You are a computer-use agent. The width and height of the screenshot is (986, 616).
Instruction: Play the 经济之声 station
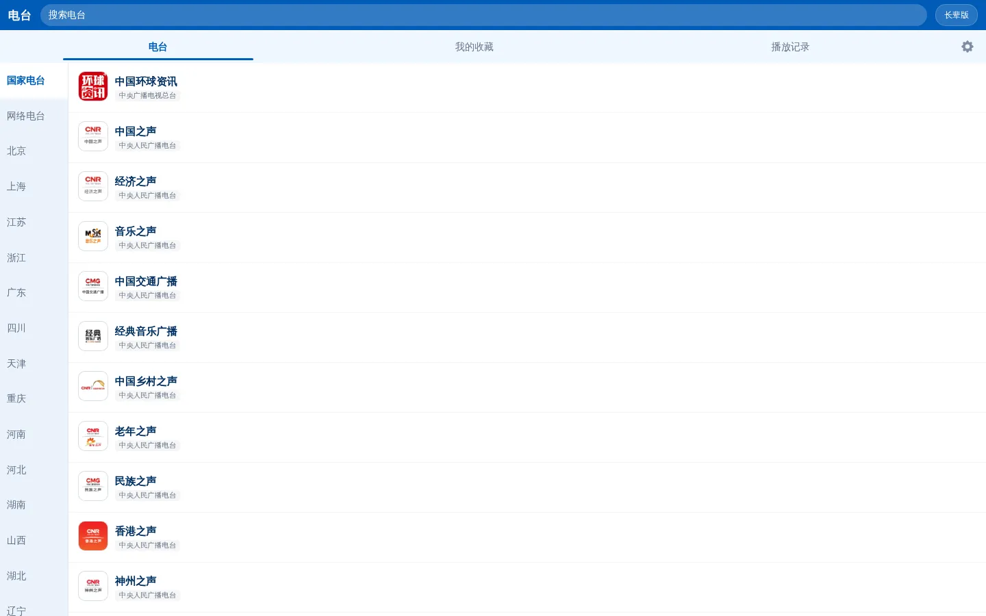click(527, 188)
